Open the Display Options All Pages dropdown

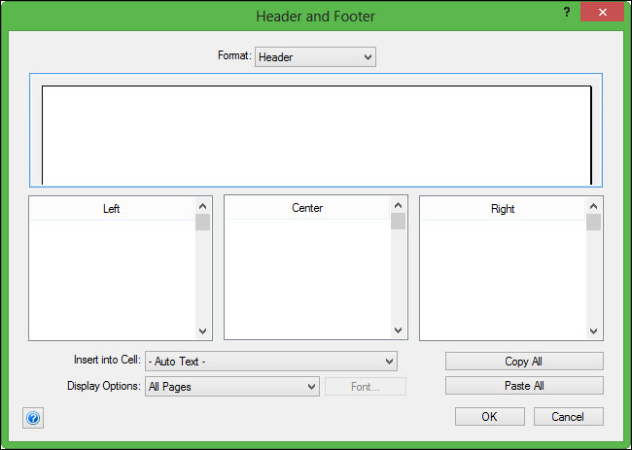click(x=231, y=387)
